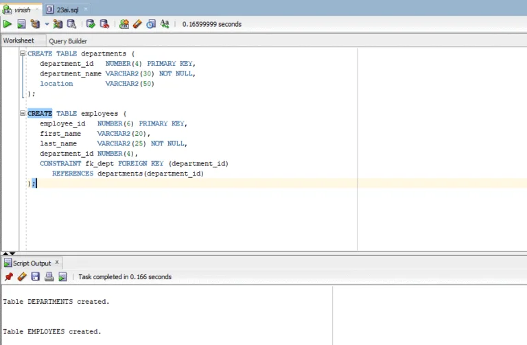The image size is (527, 345).
Task: Select the Script Output tab
Action: 32,263
